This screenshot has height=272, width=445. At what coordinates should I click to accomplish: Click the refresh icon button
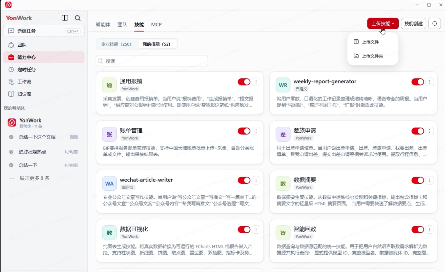pos(434,24)
